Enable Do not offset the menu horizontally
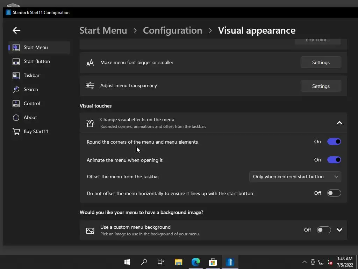 (334, 193)
